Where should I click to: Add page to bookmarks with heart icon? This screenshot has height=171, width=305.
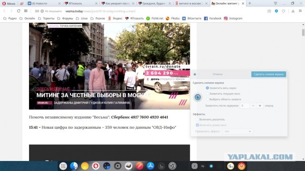(284, 11)
